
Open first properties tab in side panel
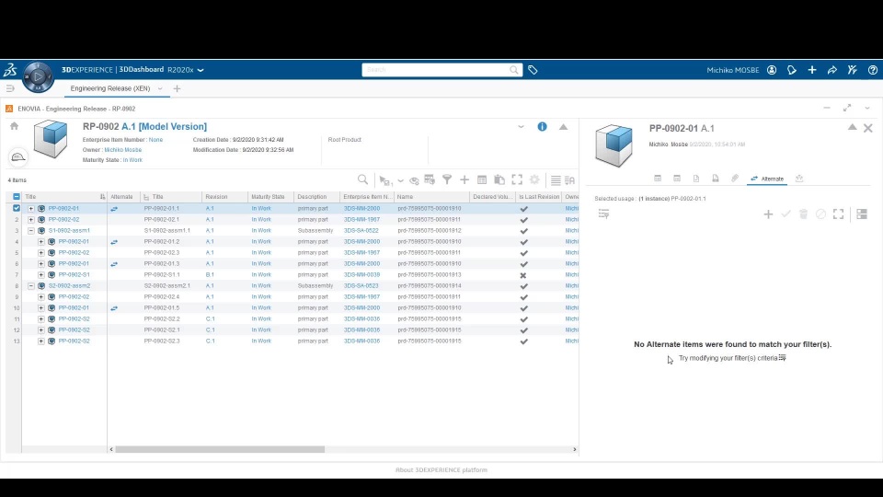click(x=658, y=179)
